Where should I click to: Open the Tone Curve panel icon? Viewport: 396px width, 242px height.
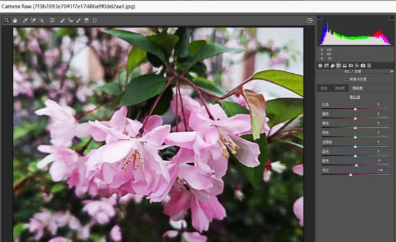tap(326, 65)
